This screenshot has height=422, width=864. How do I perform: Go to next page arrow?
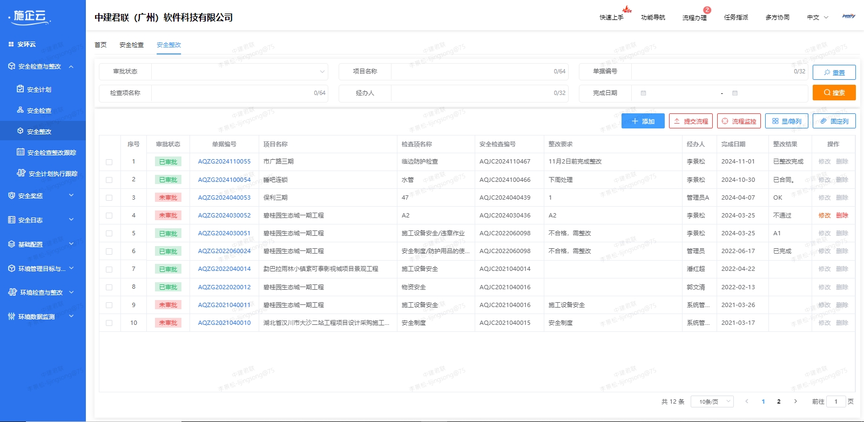[x=795, y=401]
